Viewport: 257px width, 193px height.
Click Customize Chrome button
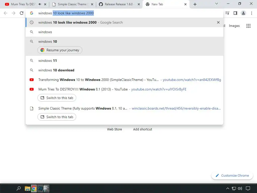232,175
